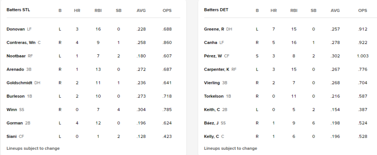Image resolution: width=377 pixels, height=155 pixels.
Task: Click Canha in the DET lineup
Action: coord(210,42)
